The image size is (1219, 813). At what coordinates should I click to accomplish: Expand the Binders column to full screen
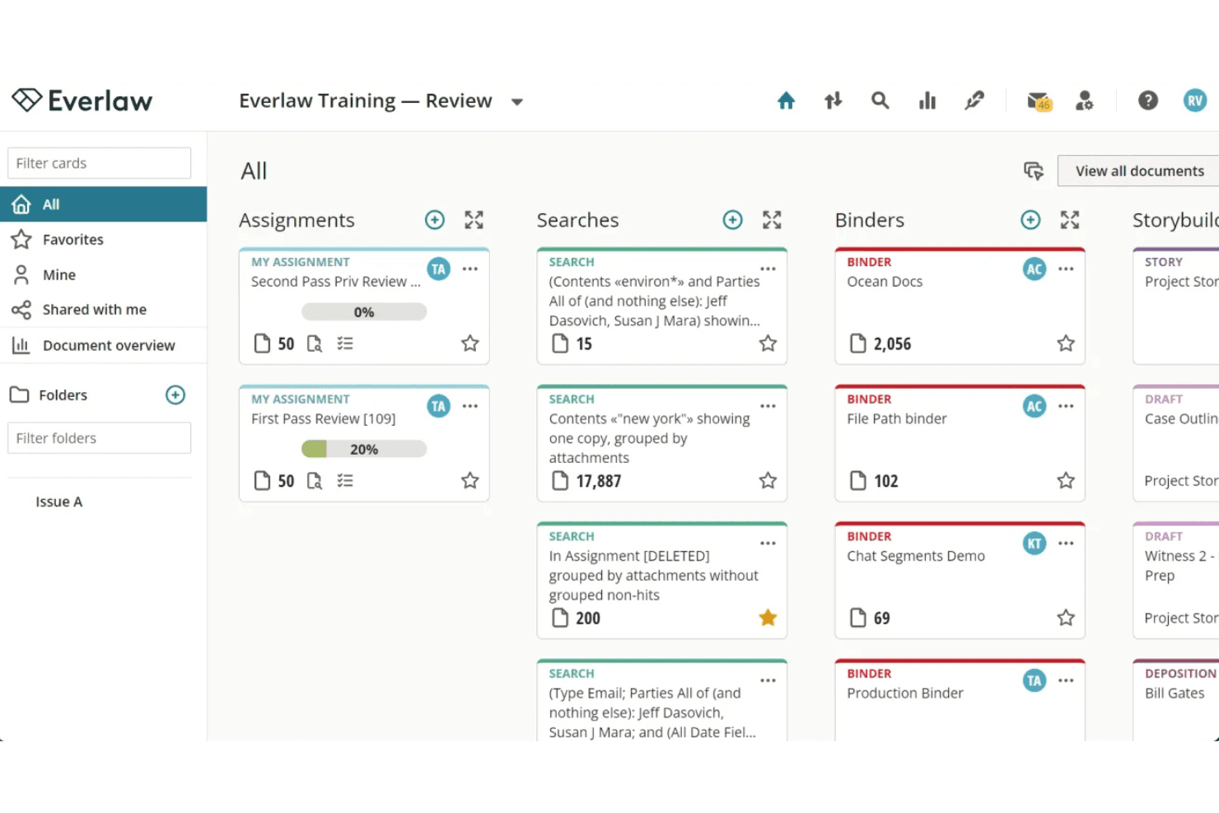coord(1070,220)
